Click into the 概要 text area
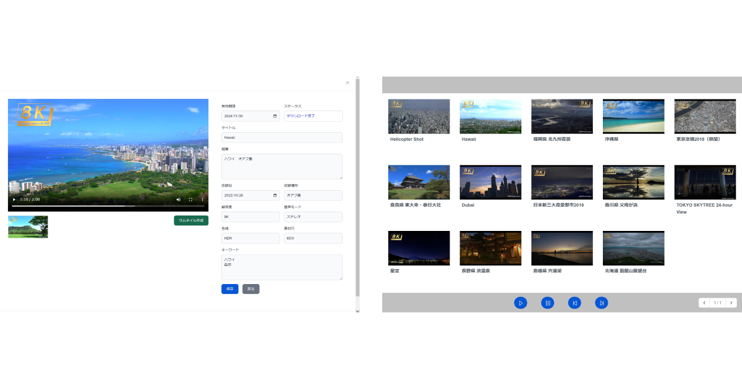The width and height of the screenshot is (742, 389). click(x=282, y=167)
